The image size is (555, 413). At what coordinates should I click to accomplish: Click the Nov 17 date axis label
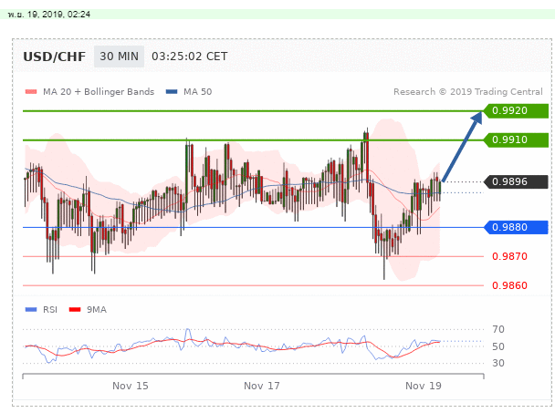click(x=262, y=386)
